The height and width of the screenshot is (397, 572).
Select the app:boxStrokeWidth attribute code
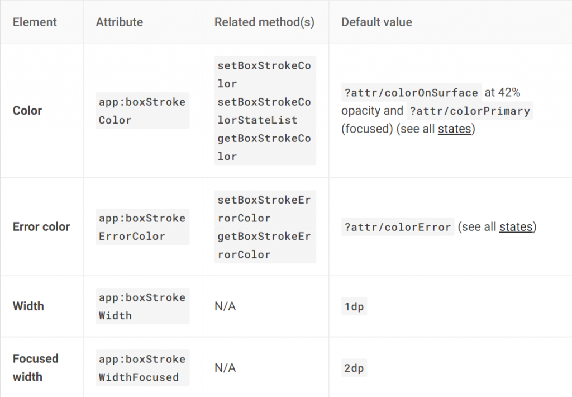point(142,306)
